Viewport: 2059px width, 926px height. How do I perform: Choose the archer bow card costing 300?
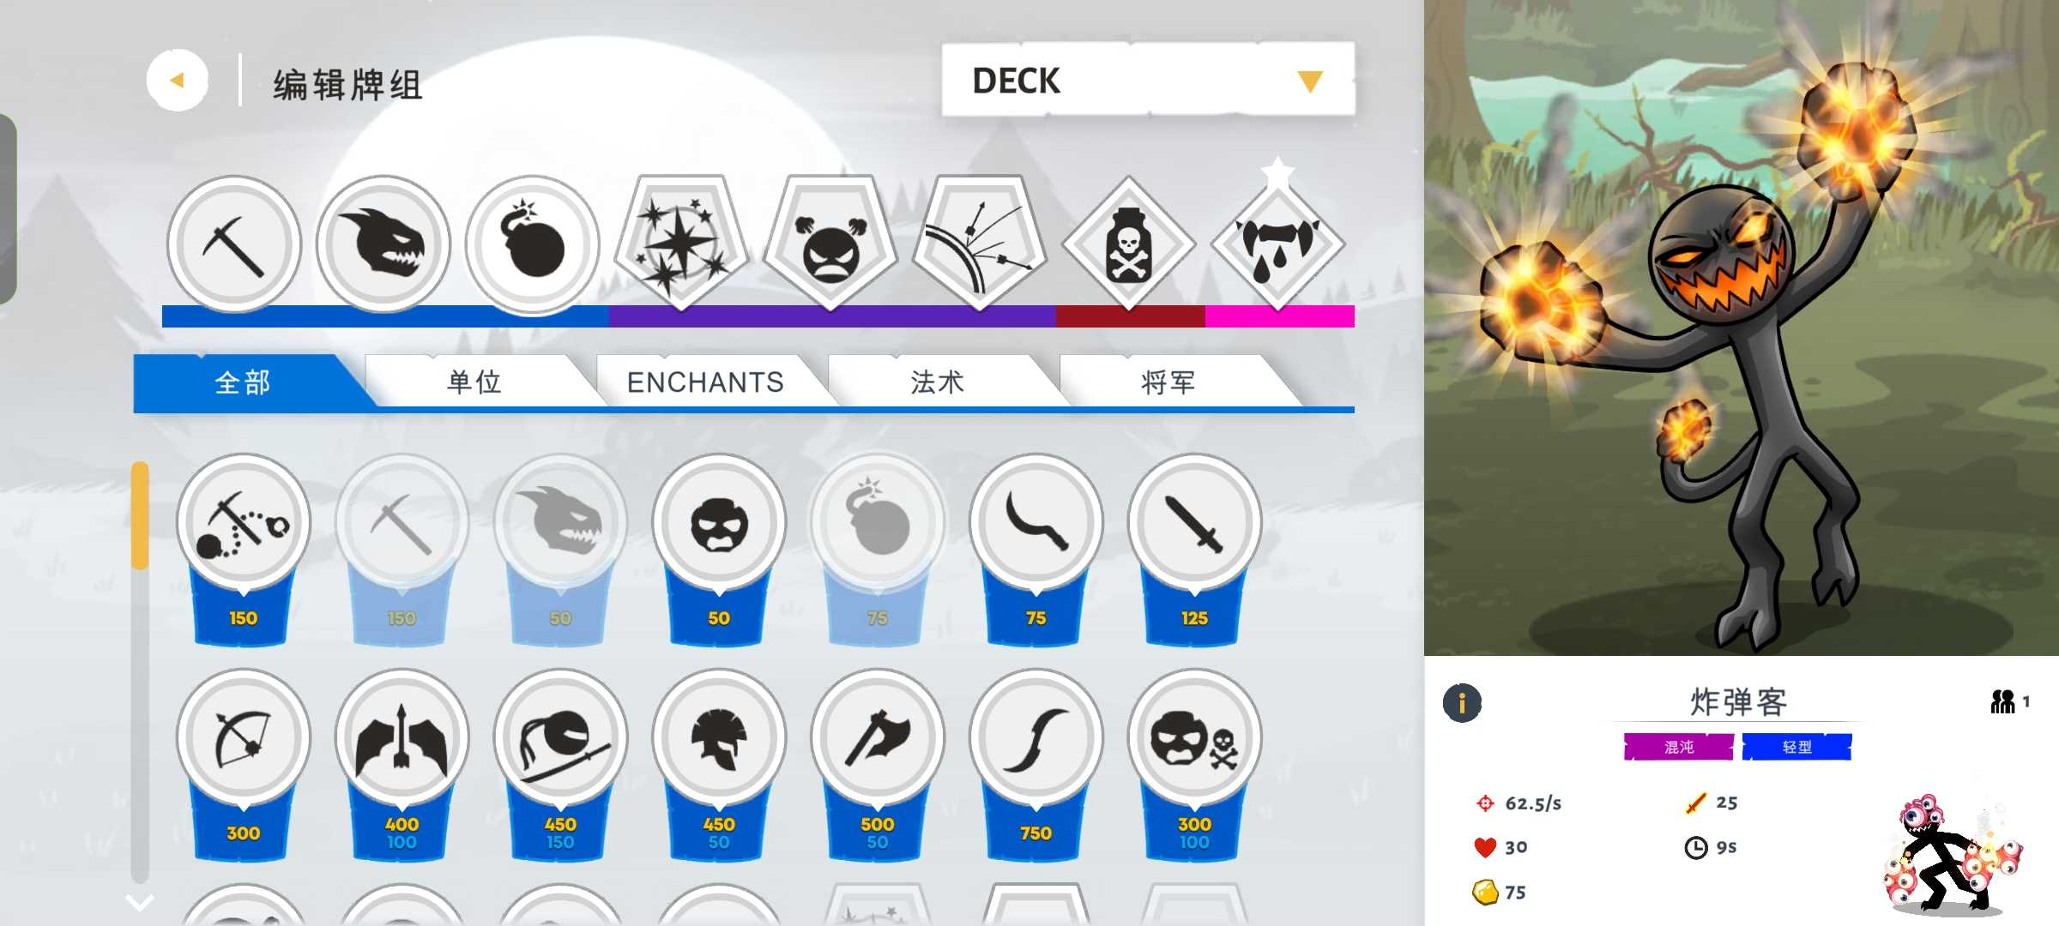coord(244,765)
